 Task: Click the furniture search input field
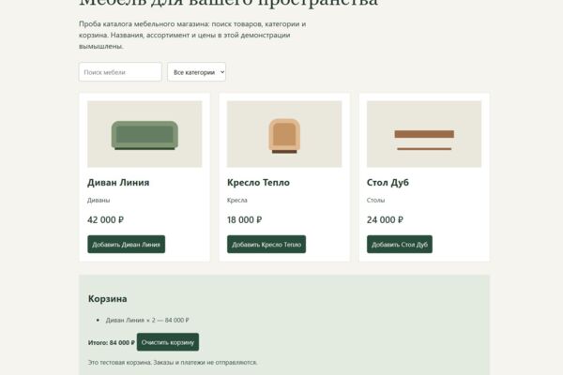click(x=120, y=72)
